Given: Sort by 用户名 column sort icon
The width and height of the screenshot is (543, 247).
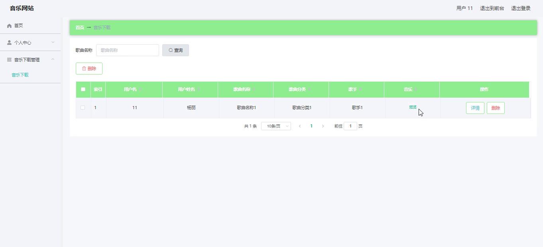Looking at the screenshot, I should [140, 90].
